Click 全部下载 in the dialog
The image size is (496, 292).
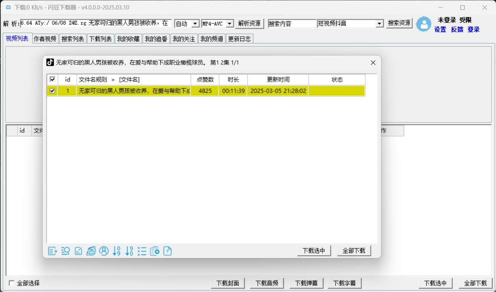tap(354, 251)
